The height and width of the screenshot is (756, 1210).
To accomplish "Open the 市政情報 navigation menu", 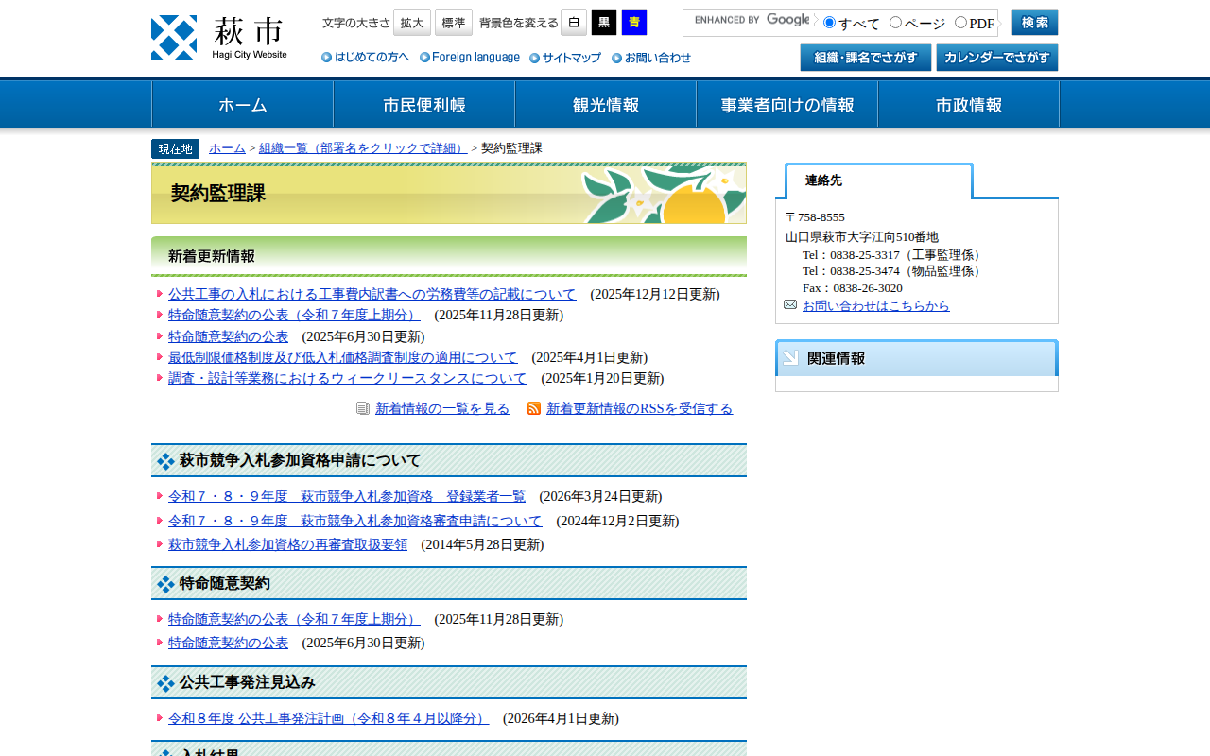I will 968,105.
